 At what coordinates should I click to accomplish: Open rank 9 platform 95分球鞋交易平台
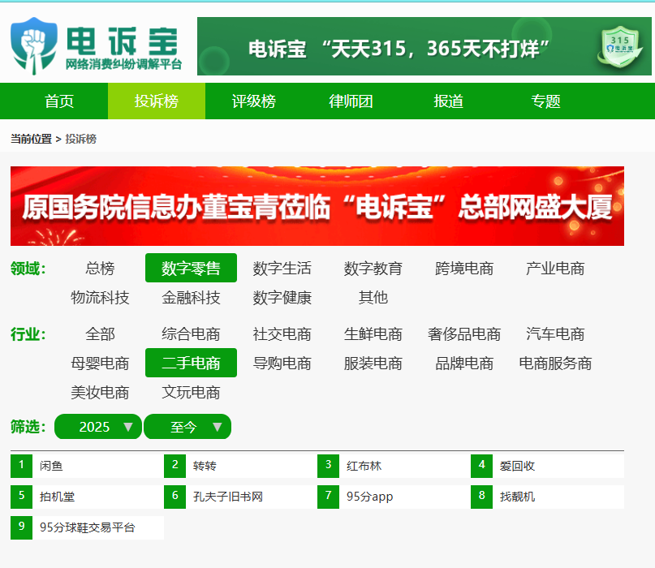[x=87, y=528]
